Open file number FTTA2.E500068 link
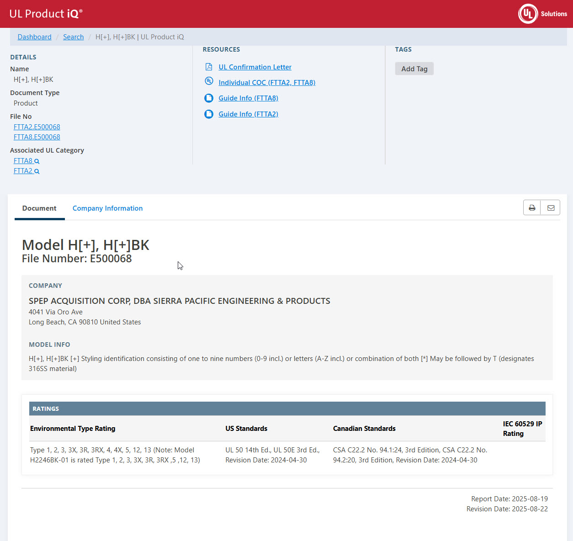573x541 pixels. click(37, 127)
